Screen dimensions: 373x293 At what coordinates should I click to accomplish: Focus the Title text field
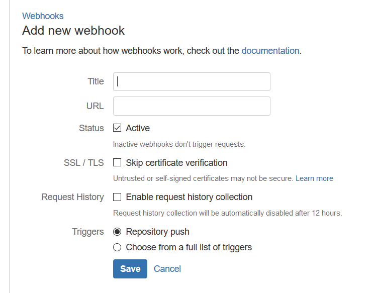192,81
